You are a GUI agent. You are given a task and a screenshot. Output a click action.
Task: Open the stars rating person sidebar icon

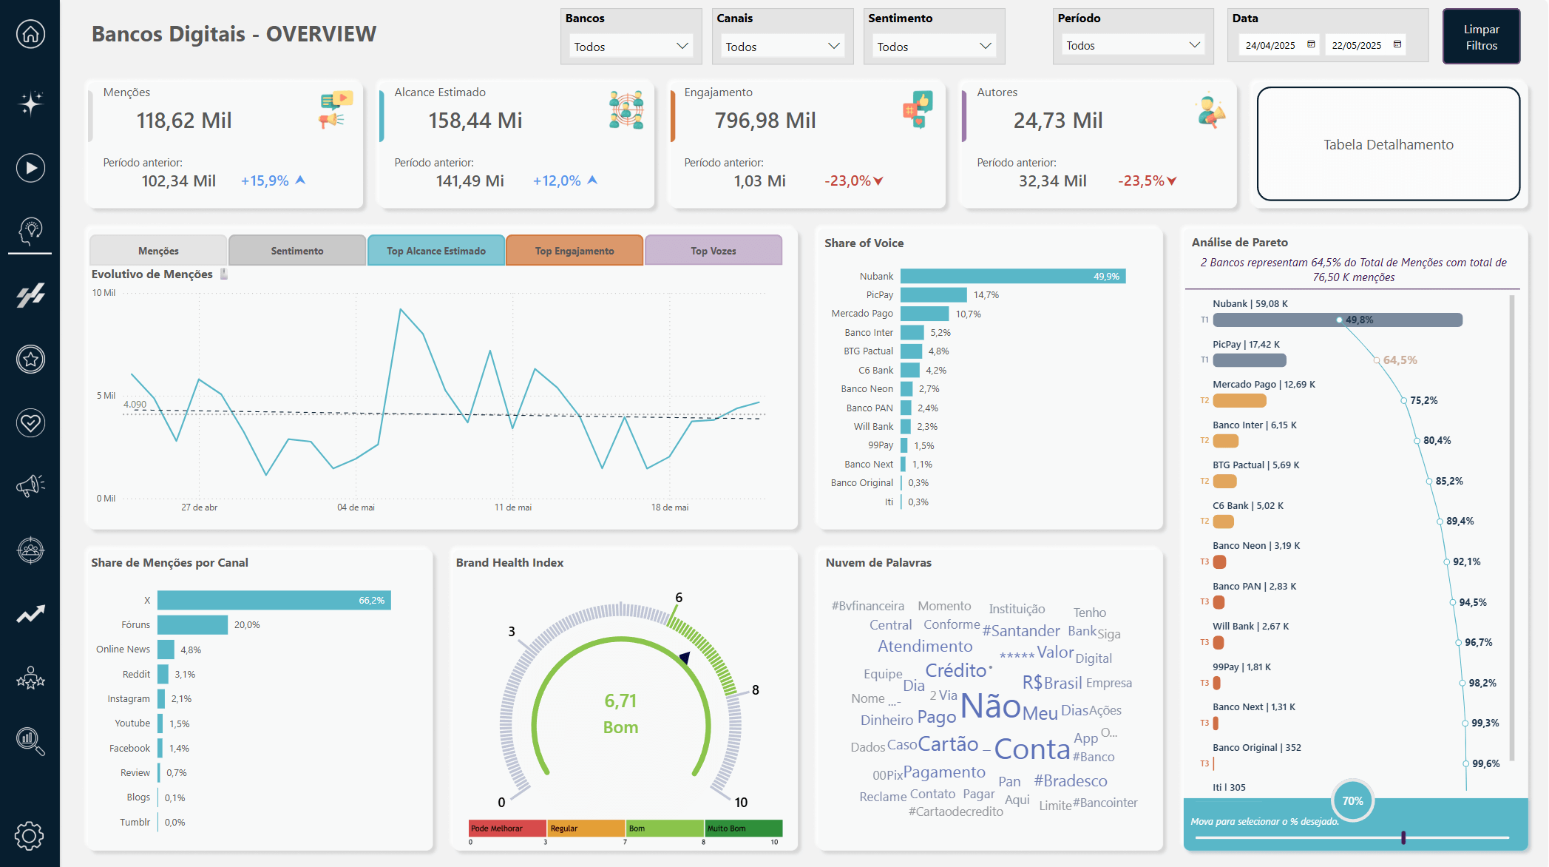click(30, 678)
